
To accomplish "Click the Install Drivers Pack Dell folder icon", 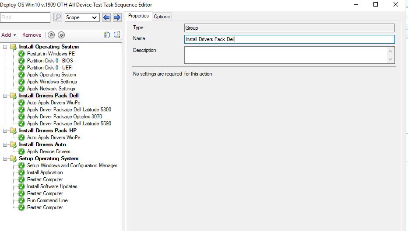I will tap(13, 96).
